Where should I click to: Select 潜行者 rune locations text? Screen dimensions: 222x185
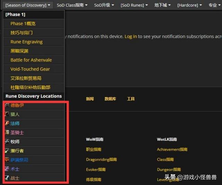click(x=17, y=151)
